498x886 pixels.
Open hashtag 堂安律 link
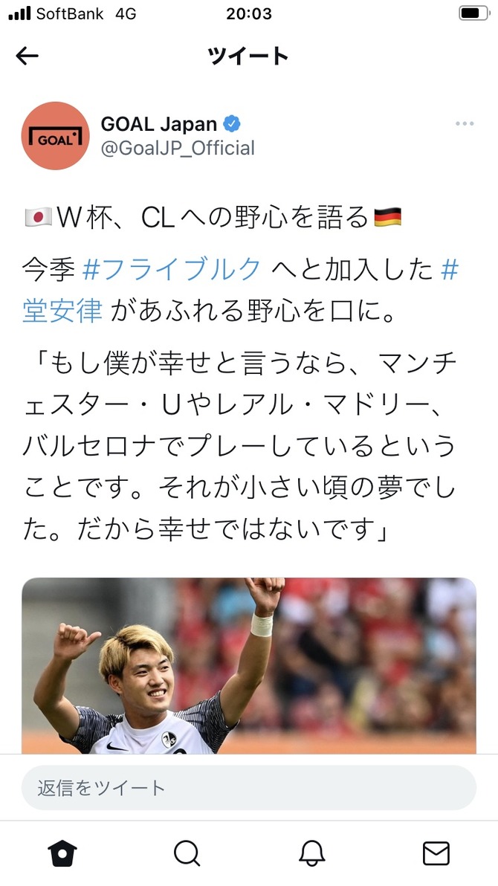[x=62, y=310]
